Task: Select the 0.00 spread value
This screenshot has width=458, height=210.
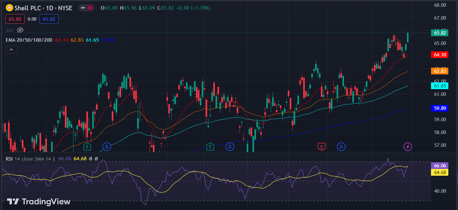Action: tap(32, 19)
